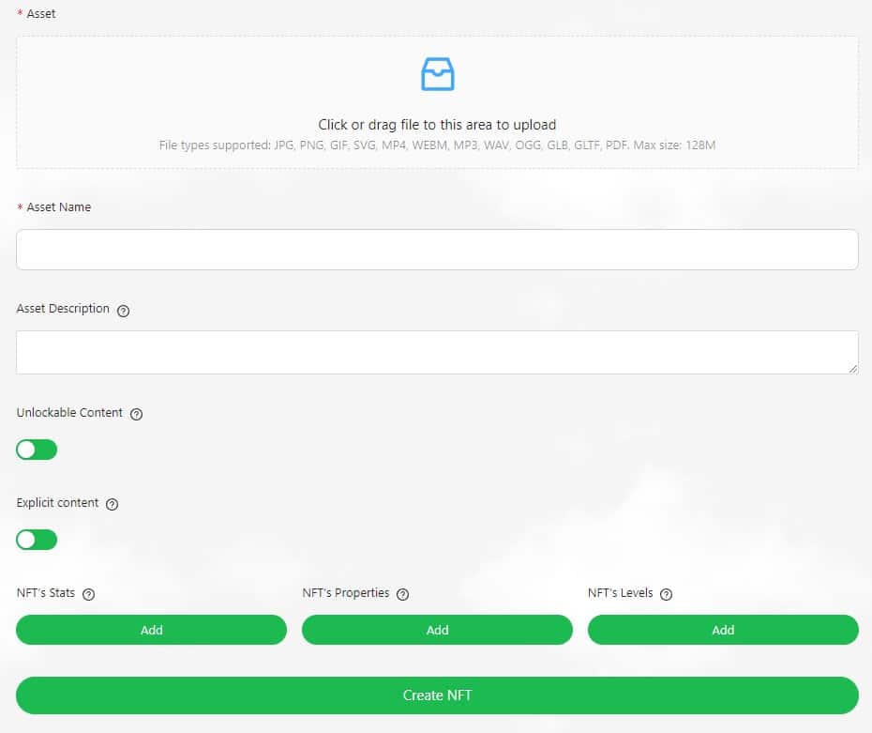The height and width of the screenshot is (733, 872).
Task: Open help icon beside Asset Description
Action: (124, 311)
